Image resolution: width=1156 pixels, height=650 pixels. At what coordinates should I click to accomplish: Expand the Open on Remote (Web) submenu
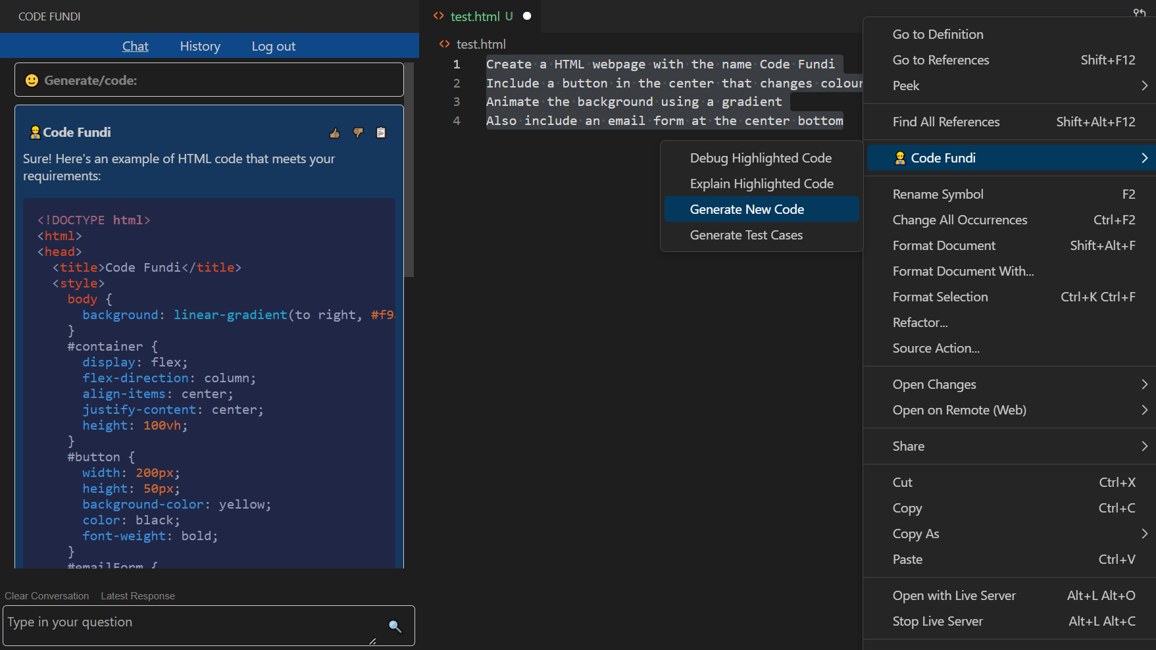(x=1144, y=410)
